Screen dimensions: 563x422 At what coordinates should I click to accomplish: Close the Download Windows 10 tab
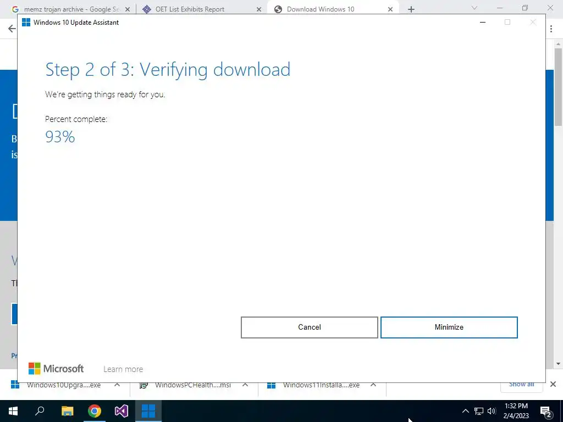tap(390, 9)
